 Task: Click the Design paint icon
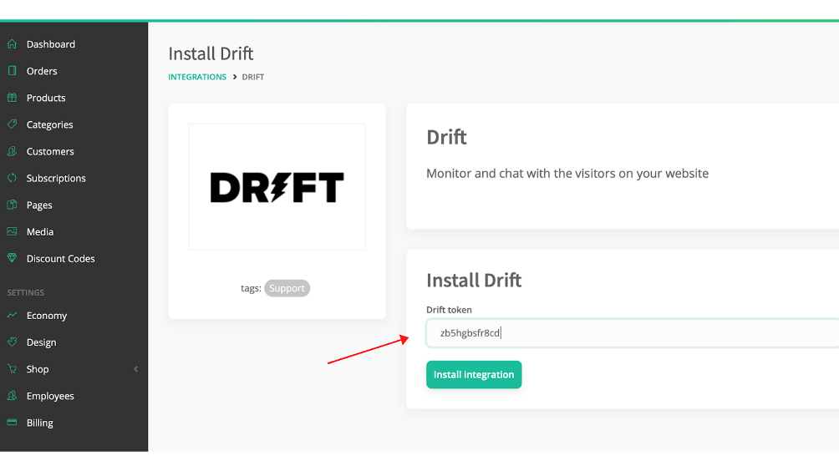(x=12, y=342)
